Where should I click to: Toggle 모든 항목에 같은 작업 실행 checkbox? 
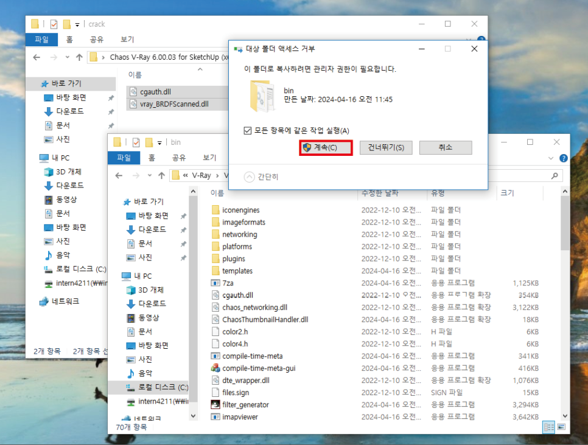click(x=248, y=130)
